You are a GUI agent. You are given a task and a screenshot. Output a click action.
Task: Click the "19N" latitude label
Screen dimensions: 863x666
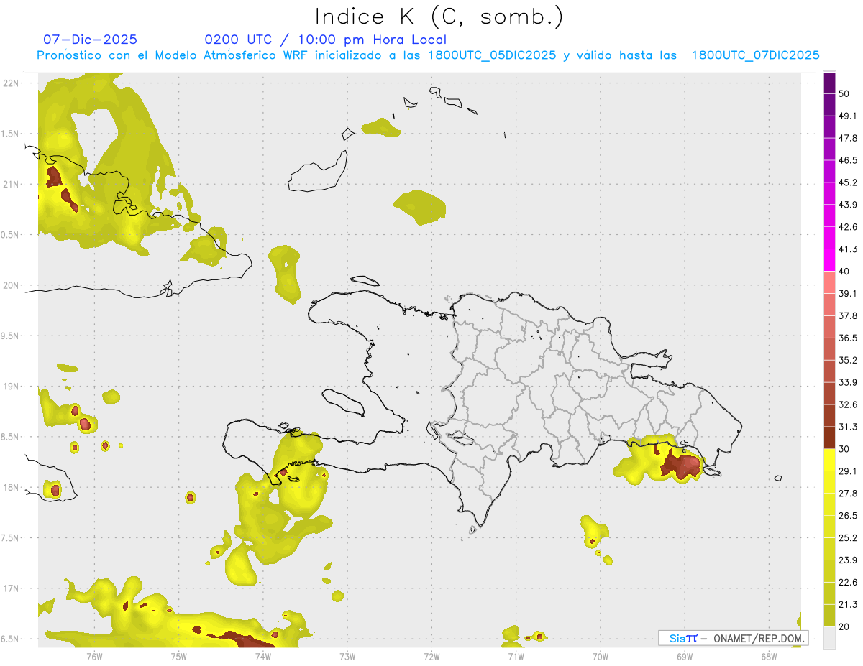coord(11,387)
